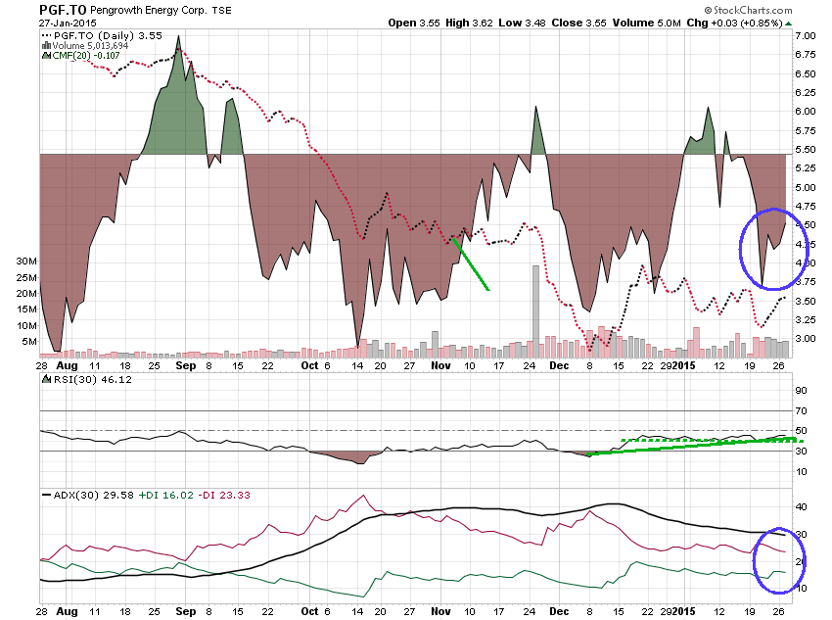Click the Open 3.55 value

(414, 23)
